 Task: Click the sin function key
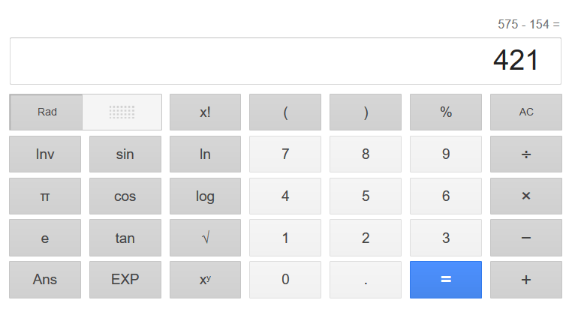(125, 154)
